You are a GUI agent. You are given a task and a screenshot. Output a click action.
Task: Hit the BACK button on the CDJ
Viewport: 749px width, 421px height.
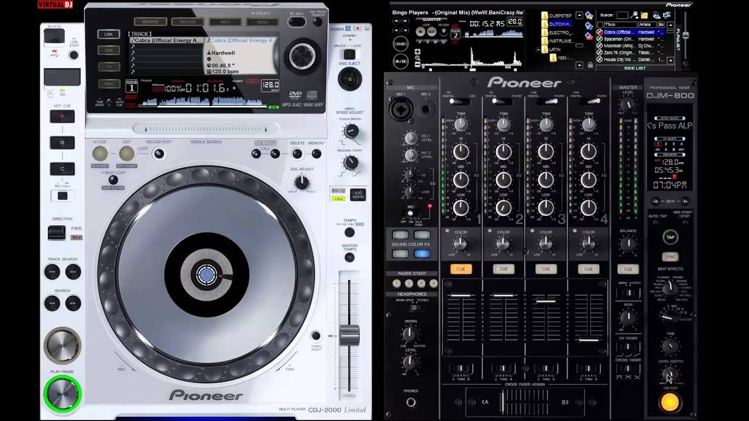[x=297, y=22]
